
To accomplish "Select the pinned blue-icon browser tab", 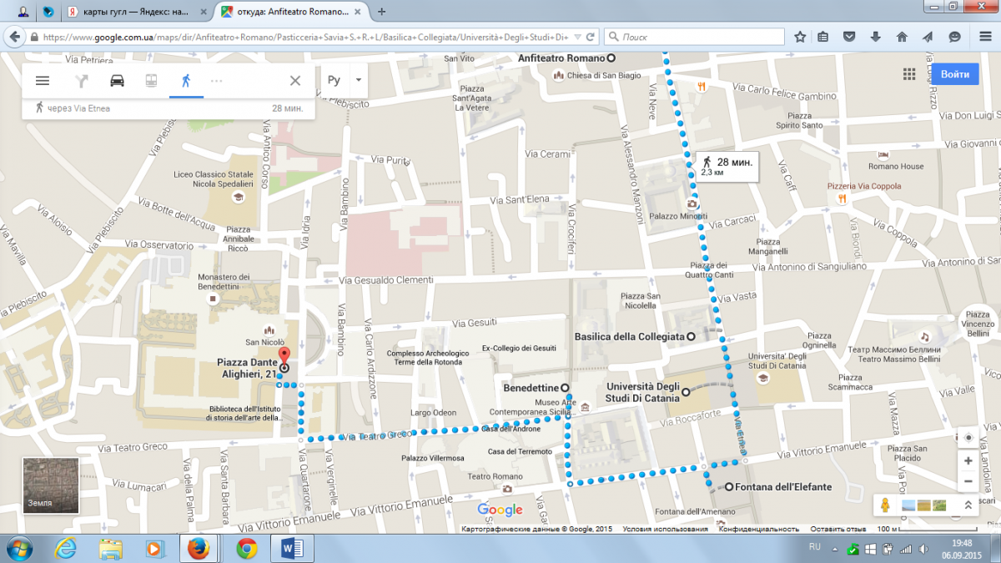I will coord(48,13).
